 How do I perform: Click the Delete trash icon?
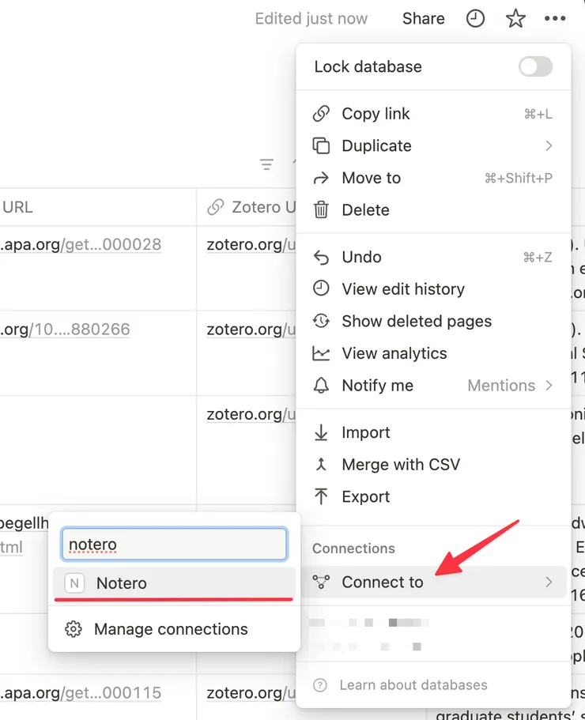tap(321, 210)
